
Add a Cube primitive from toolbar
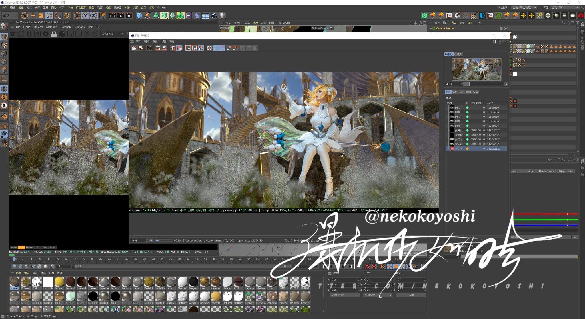click(x=139, y=16)
